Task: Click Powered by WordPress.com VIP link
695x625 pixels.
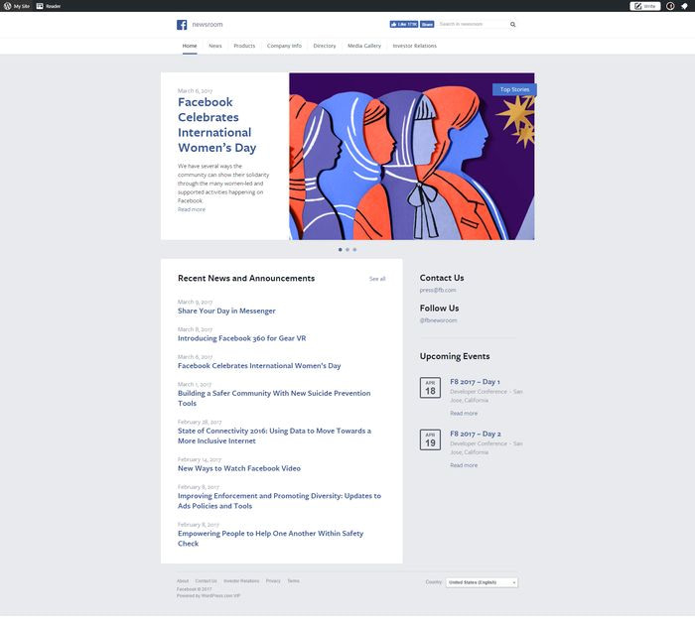Action: point(208,596)
